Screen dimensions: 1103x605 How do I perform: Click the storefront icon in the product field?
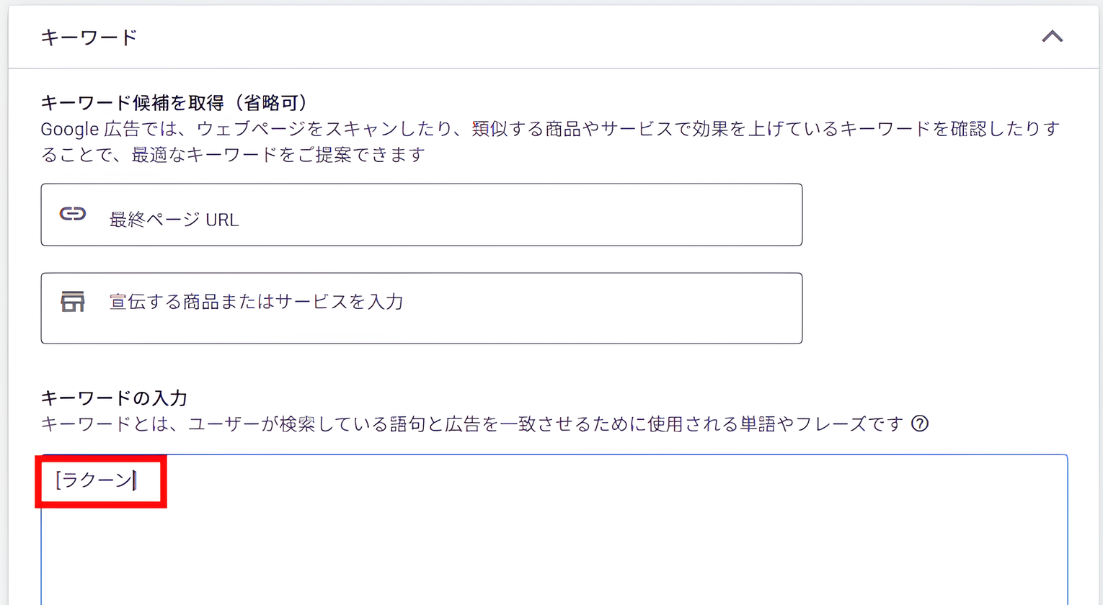point(73,302)
